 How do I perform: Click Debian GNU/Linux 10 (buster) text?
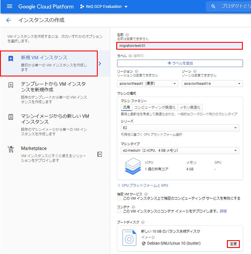[174, 243]
